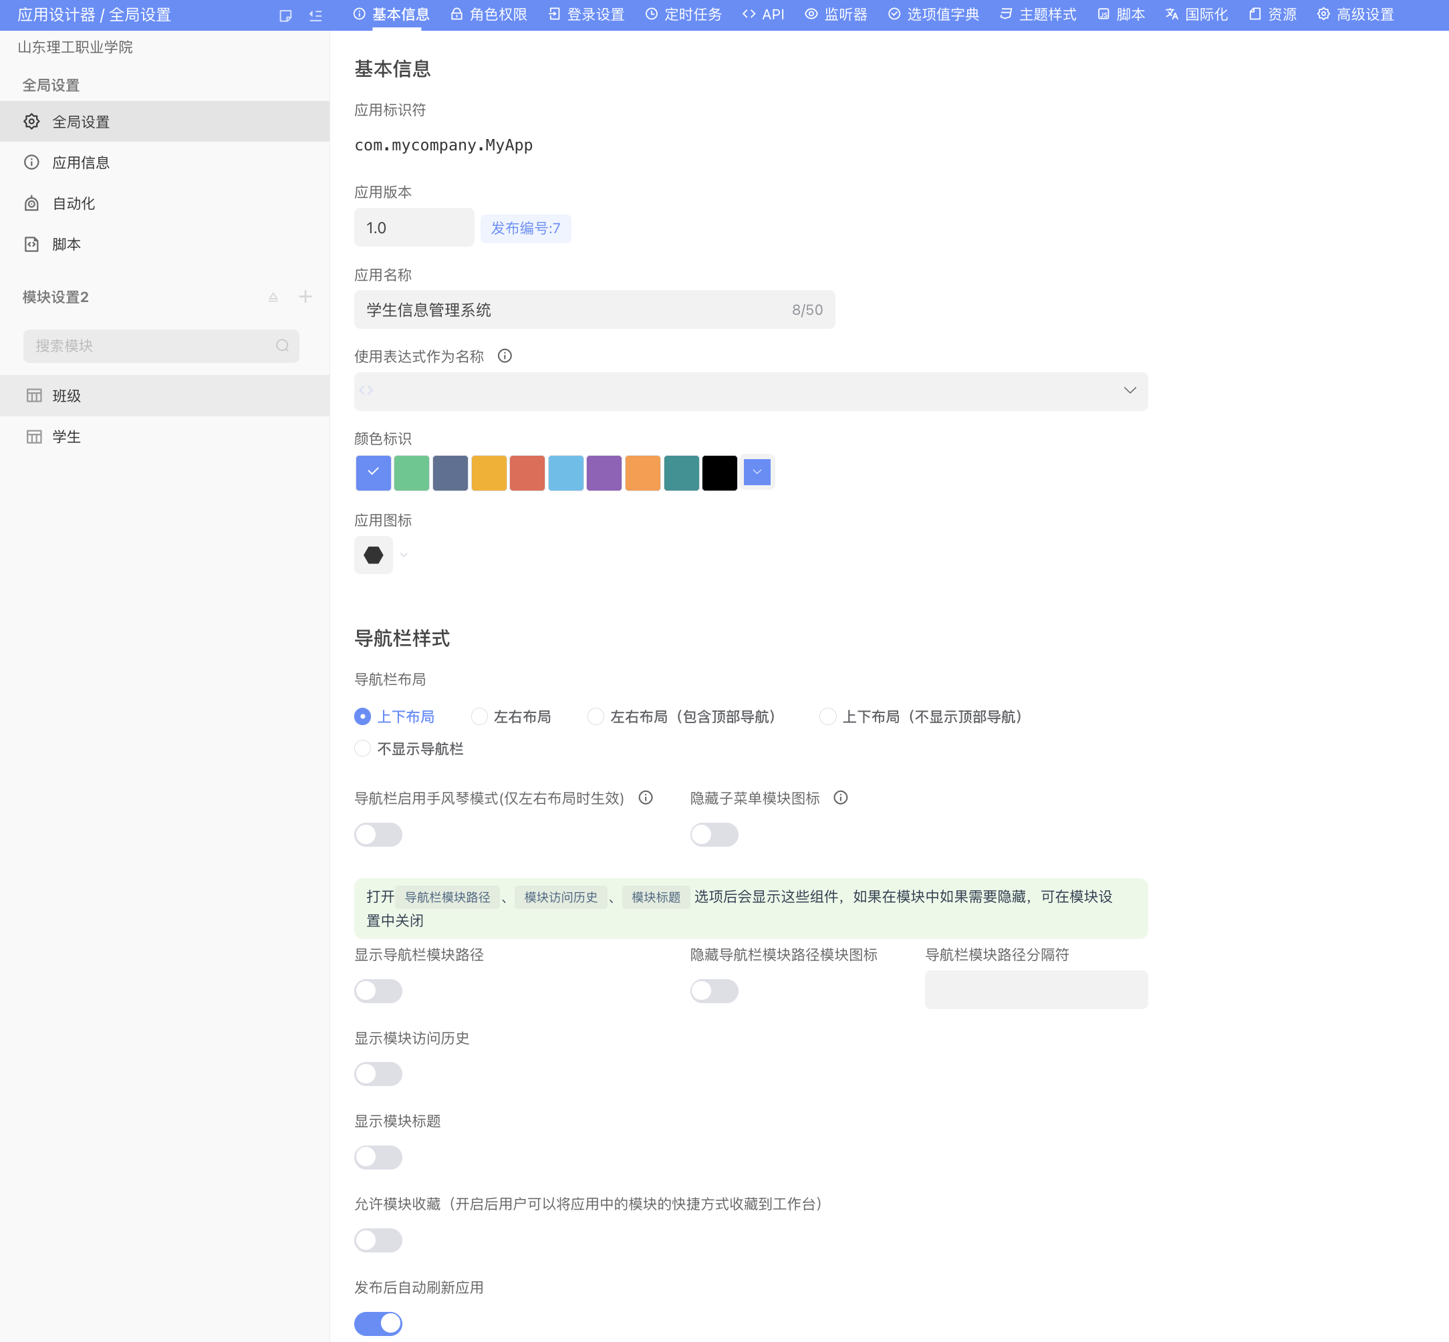The image size is (1449, 1342).
Task: Open the 自动化 section in sidebar
Action: tap(74, 203)
